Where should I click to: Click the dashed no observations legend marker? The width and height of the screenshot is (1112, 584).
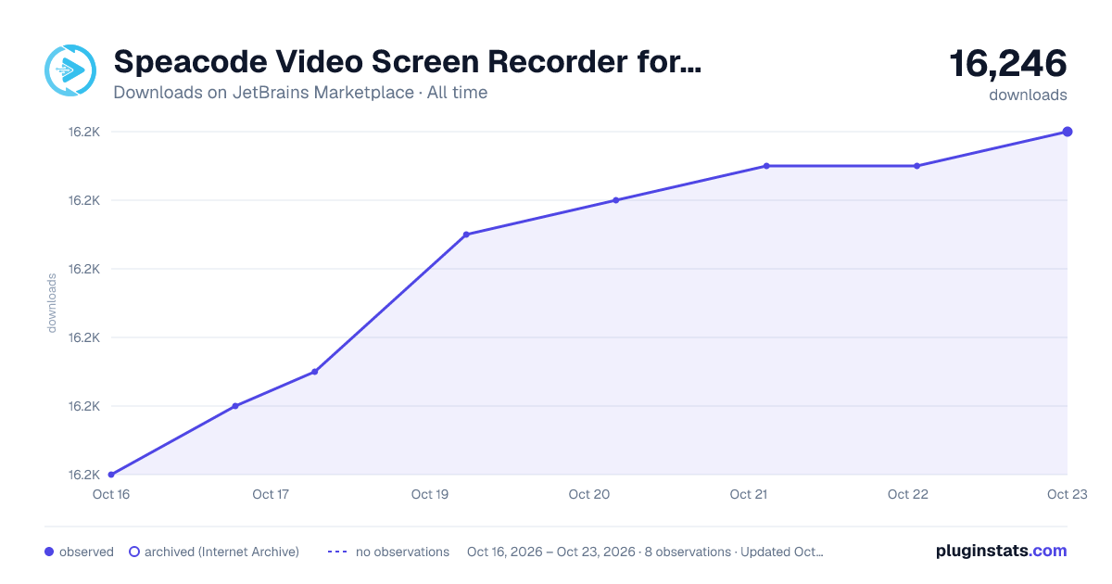pyautogui.click(x=337, y=552)
